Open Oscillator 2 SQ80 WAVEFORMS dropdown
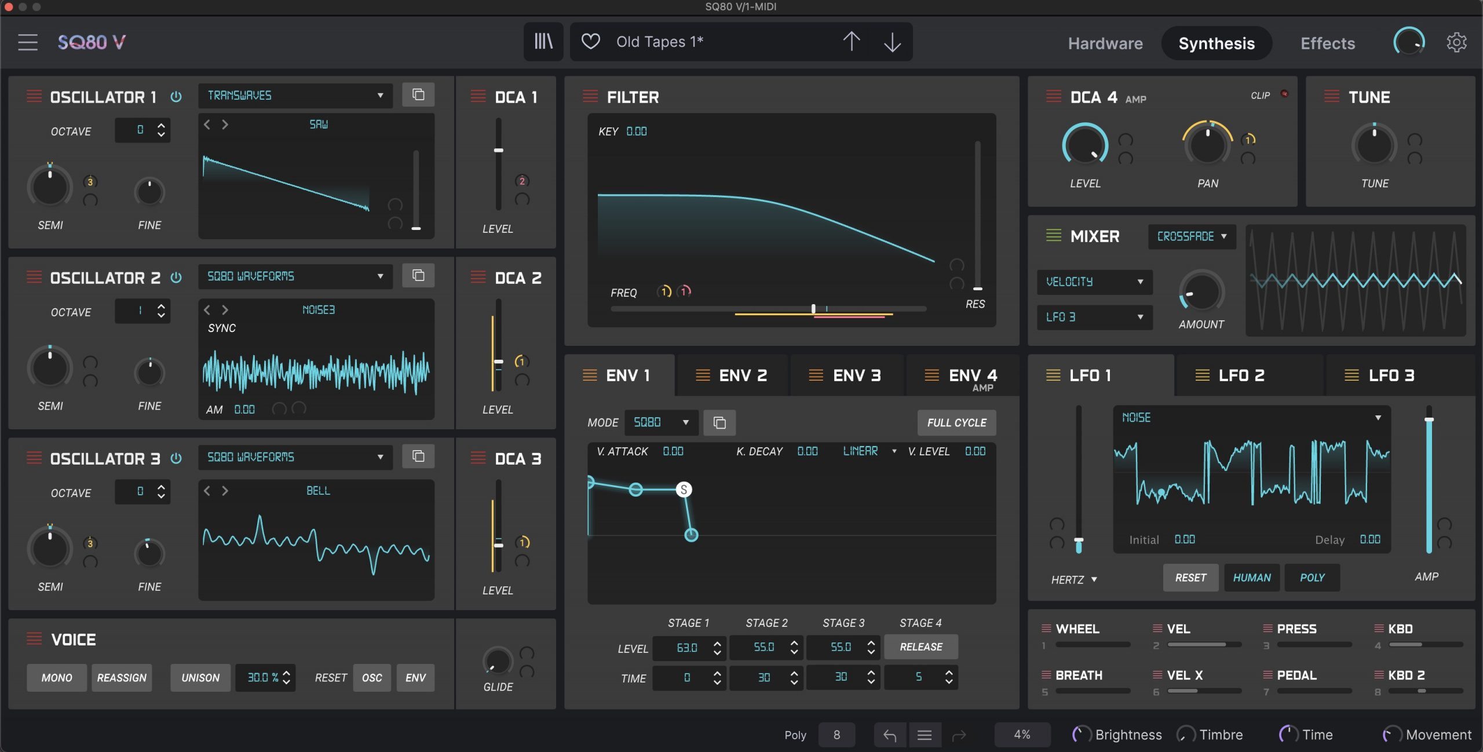This screenshot has width=1483, height=752. click(x=295, y=276)
